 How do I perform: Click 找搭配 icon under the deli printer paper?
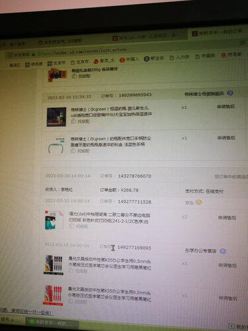click(x=71, y=226)
